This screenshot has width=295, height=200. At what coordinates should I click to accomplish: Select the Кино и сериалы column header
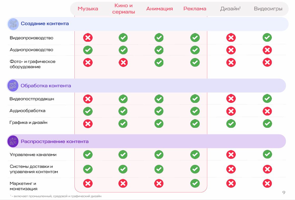(123, 9)
